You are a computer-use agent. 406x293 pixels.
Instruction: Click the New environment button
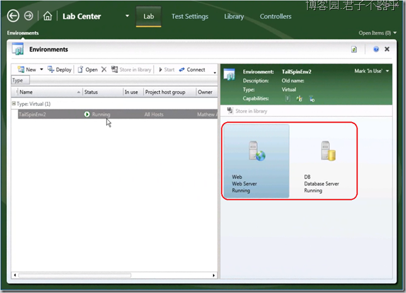point(26,70)
